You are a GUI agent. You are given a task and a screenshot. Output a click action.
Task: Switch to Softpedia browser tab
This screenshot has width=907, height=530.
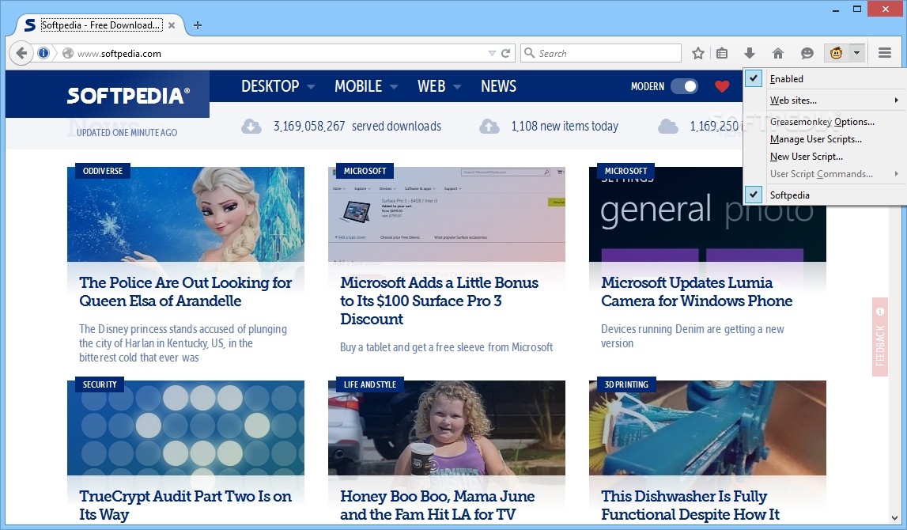[x=101, y=25]
